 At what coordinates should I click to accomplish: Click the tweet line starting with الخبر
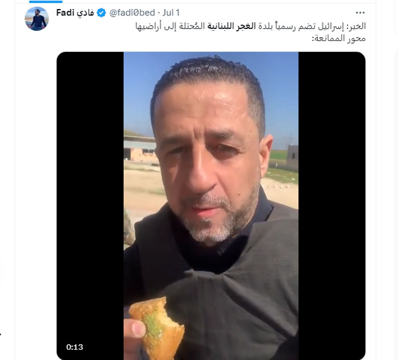point(251,26)
